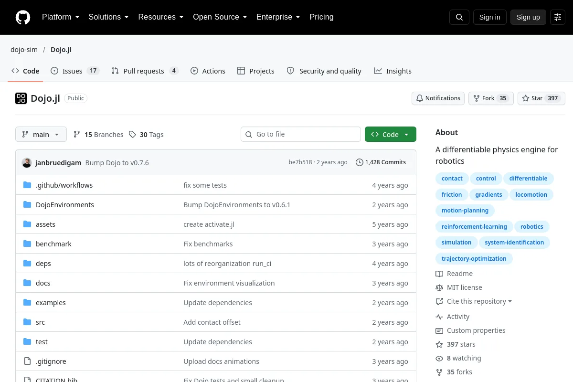This screenshot has height=382, width=573.
Task: Switch to the Code tab
Action: click(26, 71)
